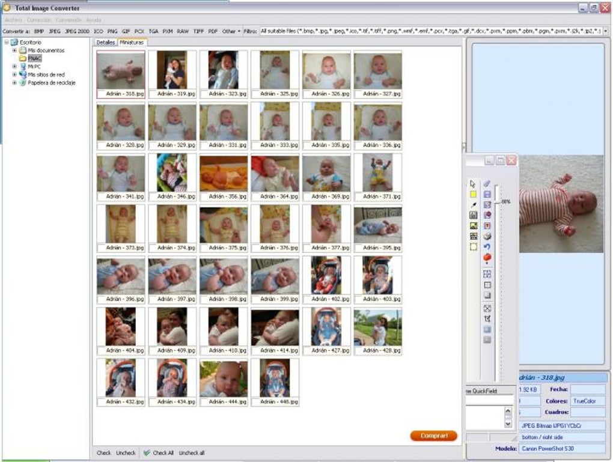Expand the Mi PC tree node
Image resolution: width=613 pixels, height=462 pixels.
pyautogui.click(x=14, y=67)
